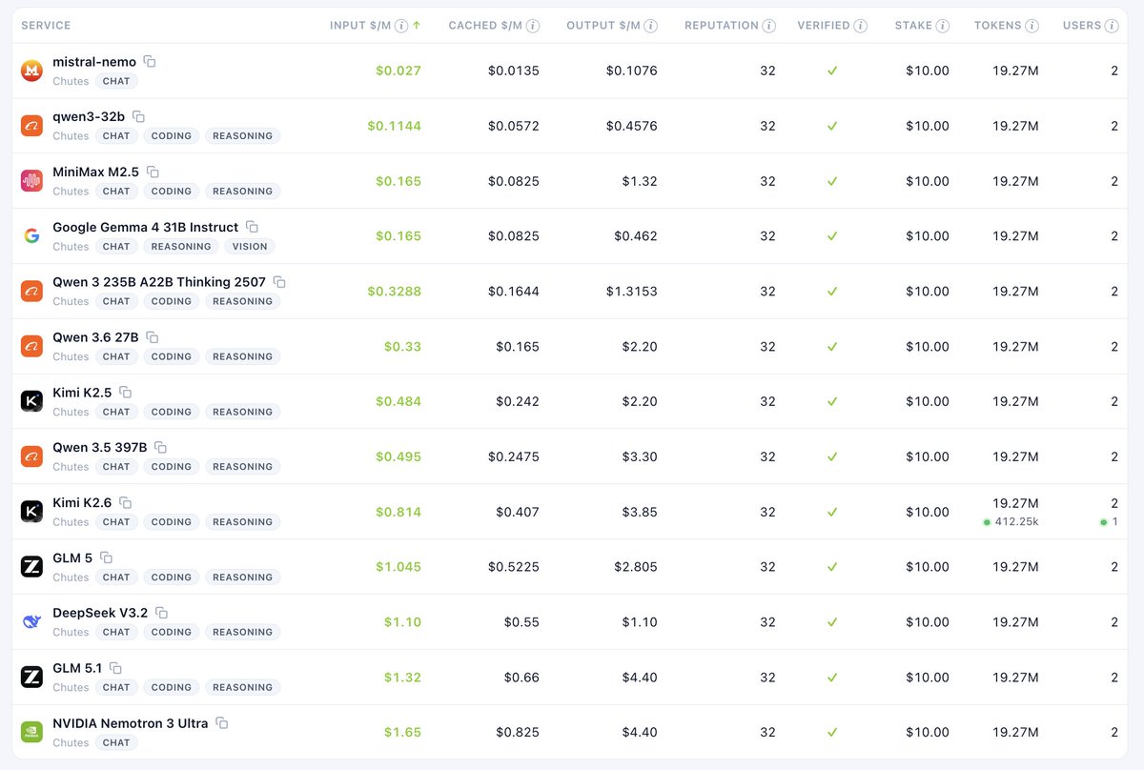Copy the NVIDIA Nemotron 3 Ultra name
The image size is (1144, 770).
(x=221, y=723)
